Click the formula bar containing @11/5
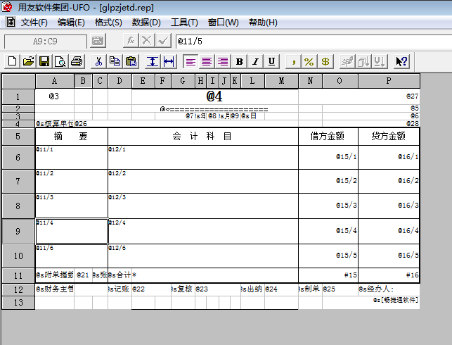 coord(309,42)
